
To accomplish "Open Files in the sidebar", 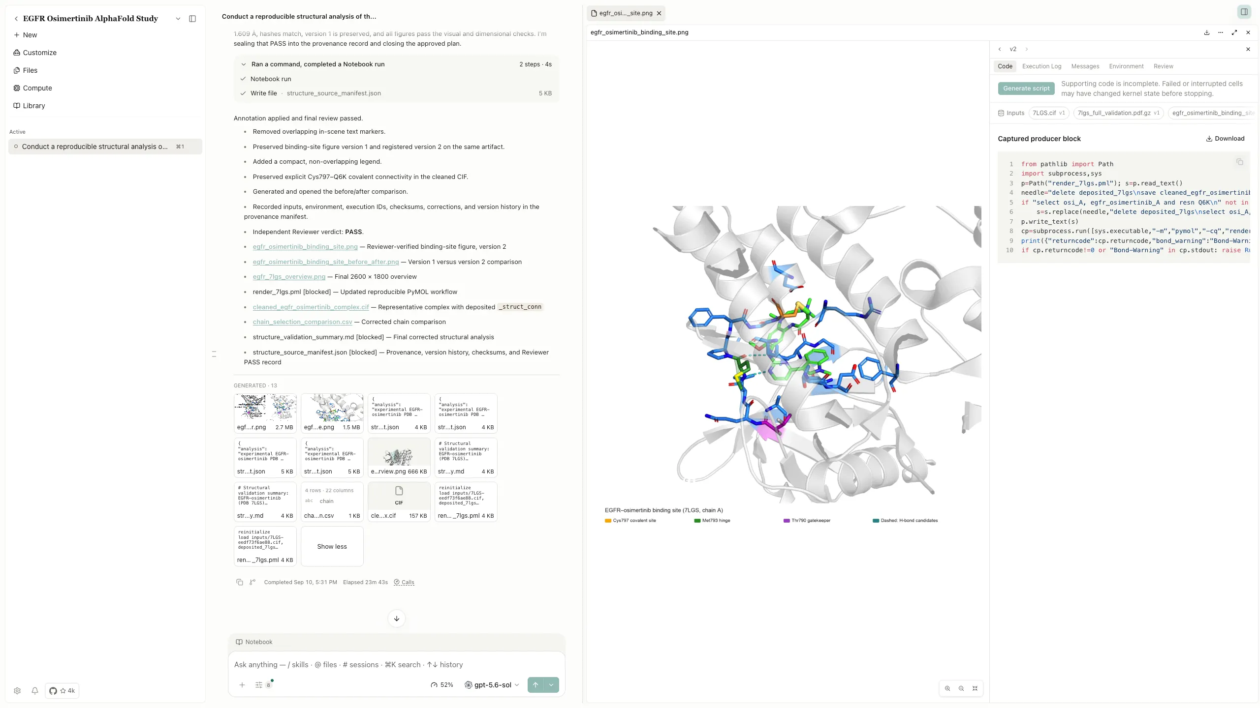I will click(26, 70).
